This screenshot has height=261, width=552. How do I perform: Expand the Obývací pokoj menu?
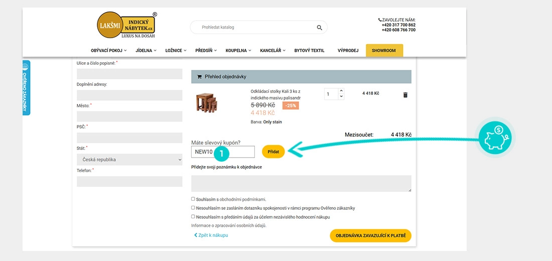click(108, 50)
